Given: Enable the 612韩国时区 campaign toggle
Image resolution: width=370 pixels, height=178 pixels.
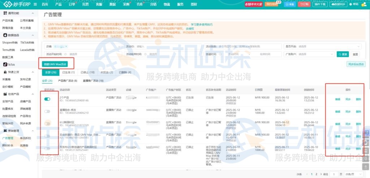Looking at the screenshot, I should pos(47,123).
